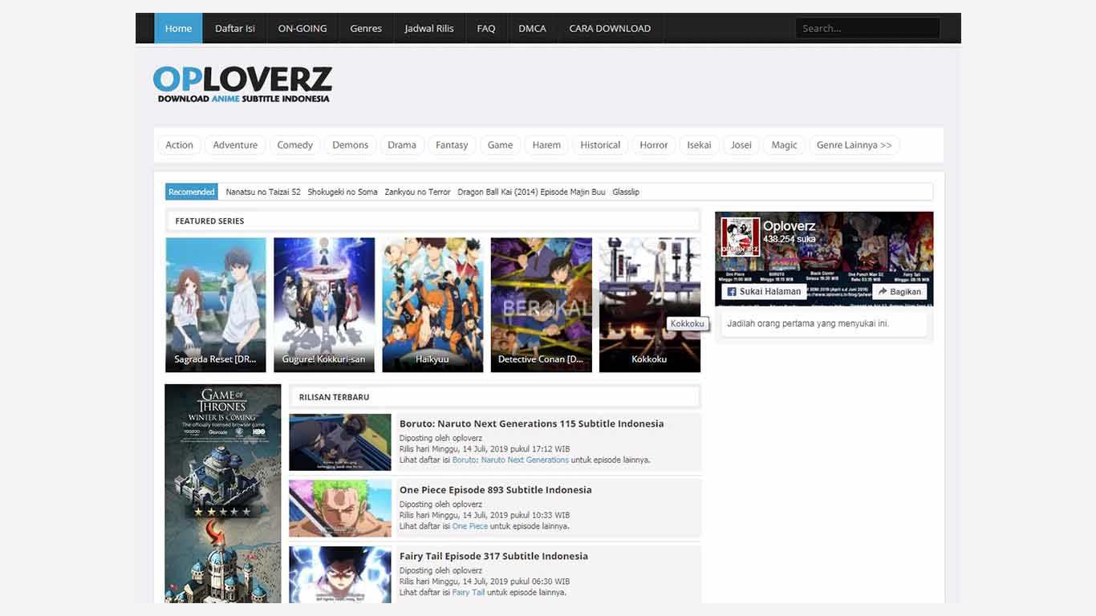The width and height of the screenshot is (1096, 616).
Task: Open recommended Zankyou no Terror
Action: click(x=417, y=192)
